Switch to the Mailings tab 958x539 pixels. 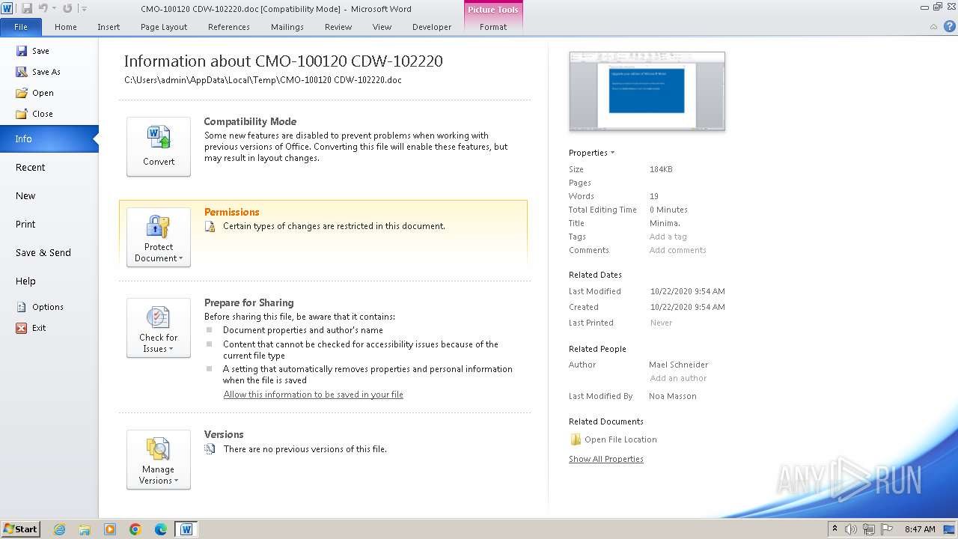coord(287,27)
